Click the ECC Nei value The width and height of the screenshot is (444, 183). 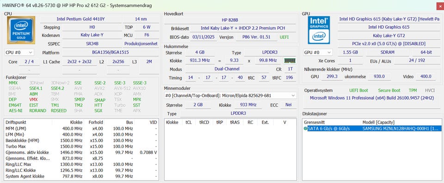[x=288, y=105]
